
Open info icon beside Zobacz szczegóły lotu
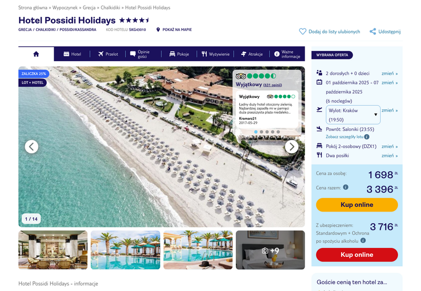[367, 137]
